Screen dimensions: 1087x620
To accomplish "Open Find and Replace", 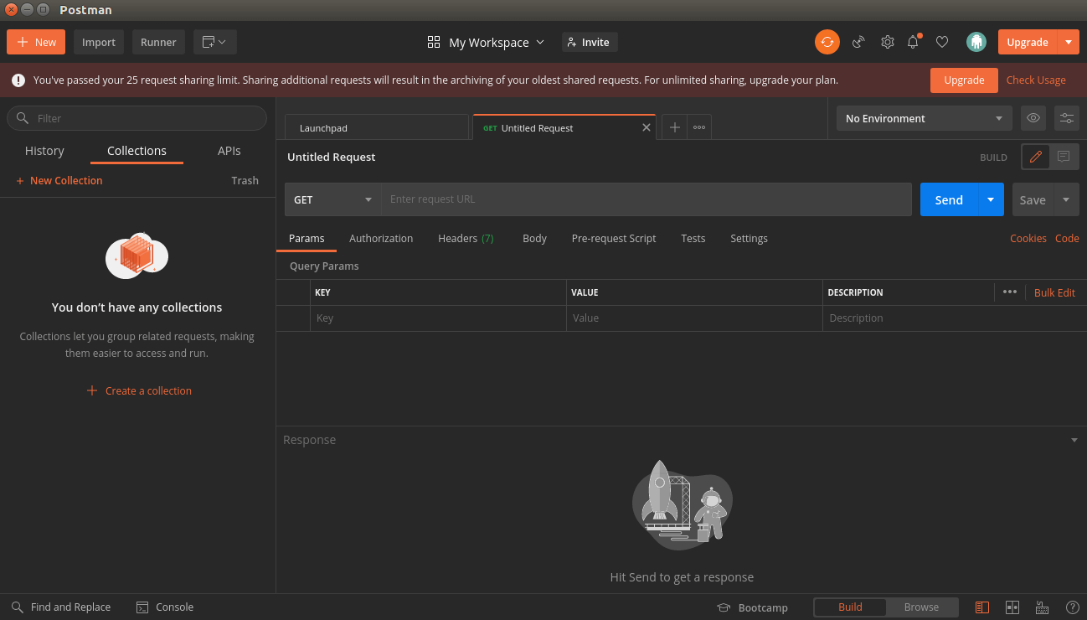I will 60,607.
